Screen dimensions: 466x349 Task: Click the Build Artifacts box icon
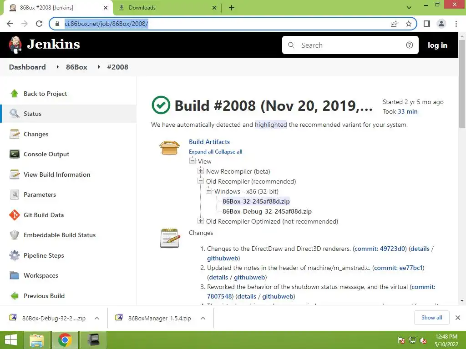[x=169, y=148]
